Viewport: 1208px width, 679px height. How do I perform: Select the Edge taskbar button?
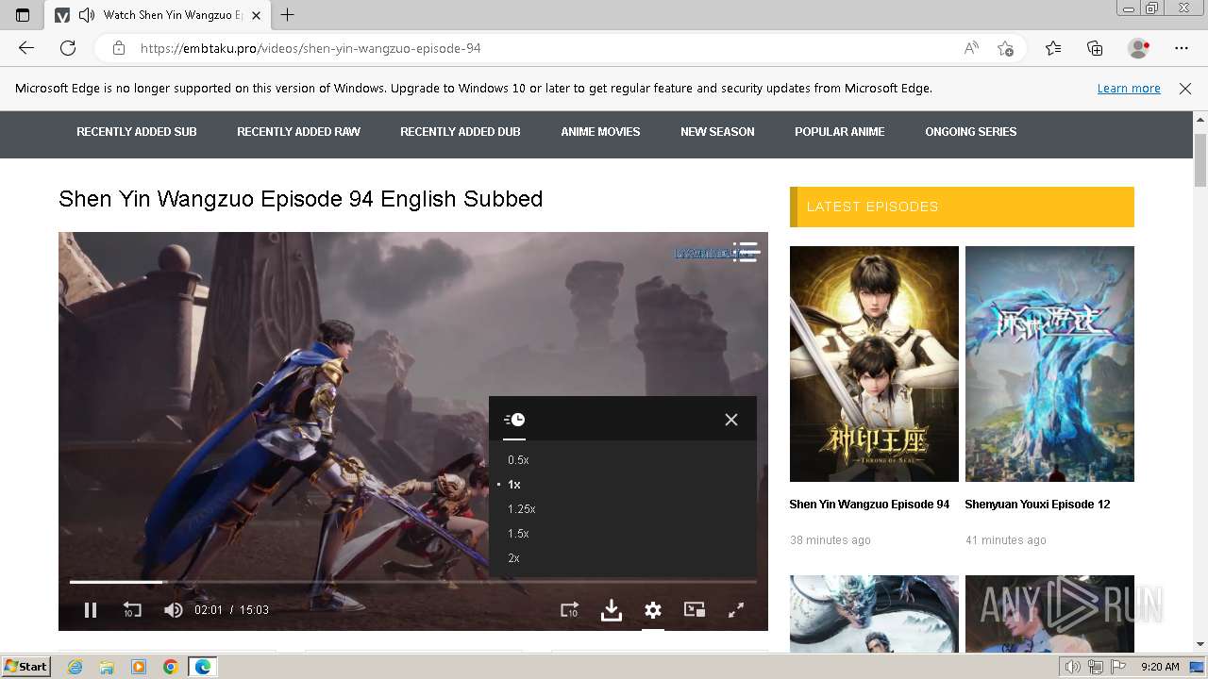(x=203, y=667)
